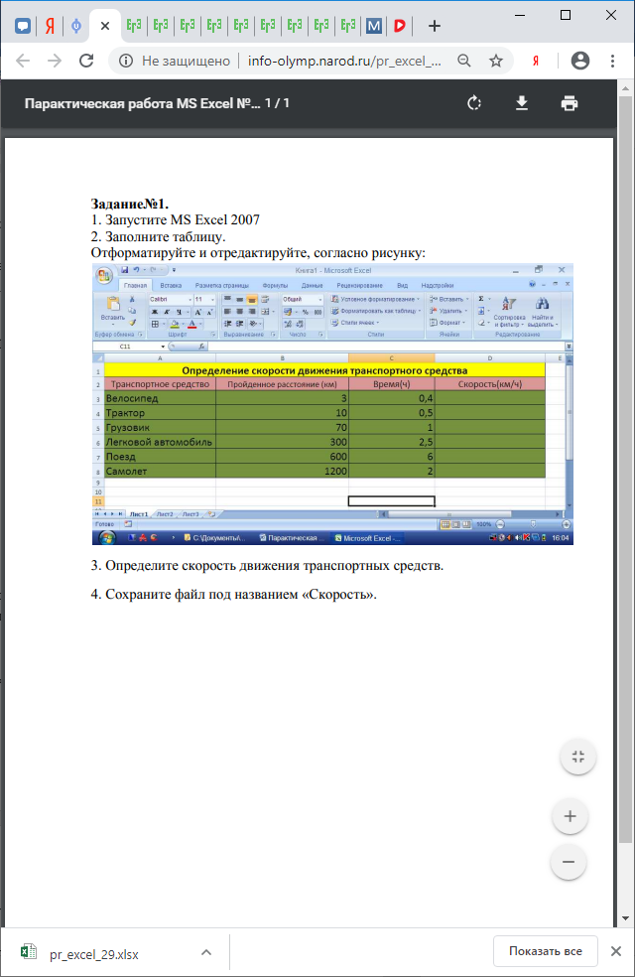Viewport: 635px width, 977px height.
Task: Switch to the blue chat-bubble icon tab
Action: 23,26
